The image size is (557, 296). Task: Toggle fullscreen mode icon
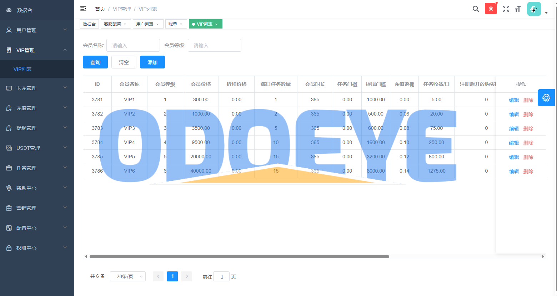tap(506, 9)
